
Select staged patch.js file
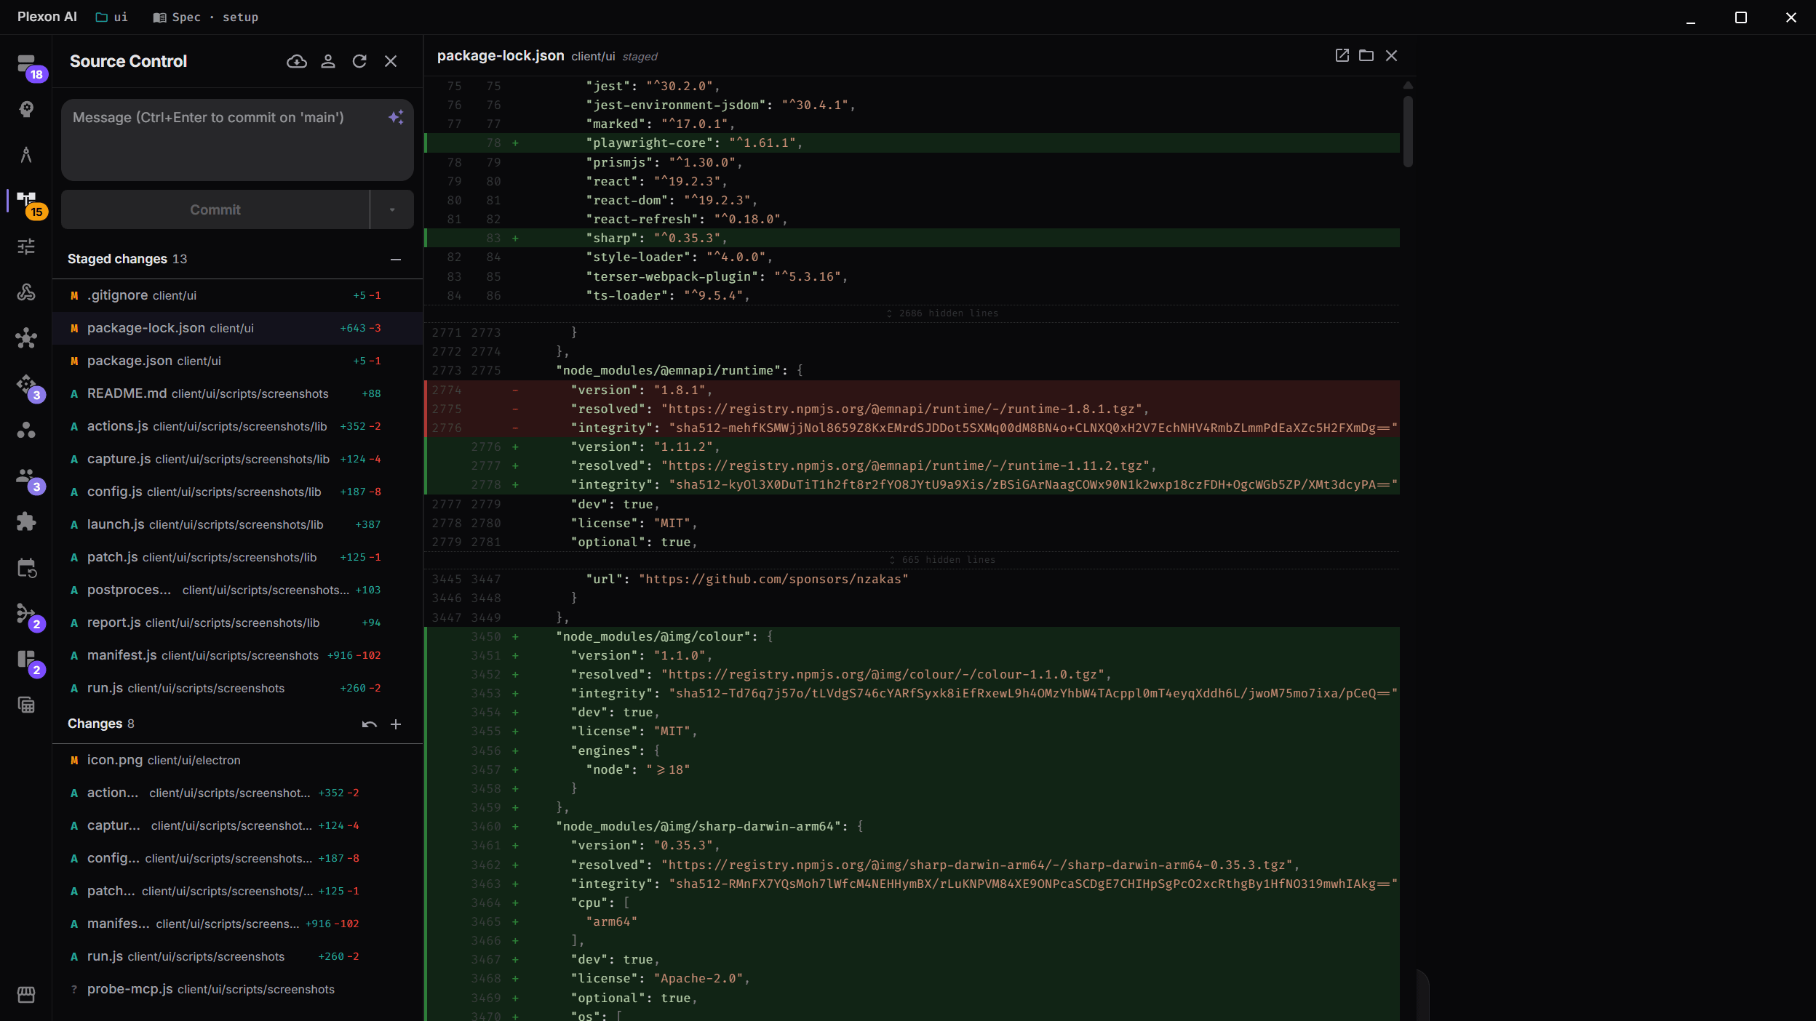click(x=237, y=557)
